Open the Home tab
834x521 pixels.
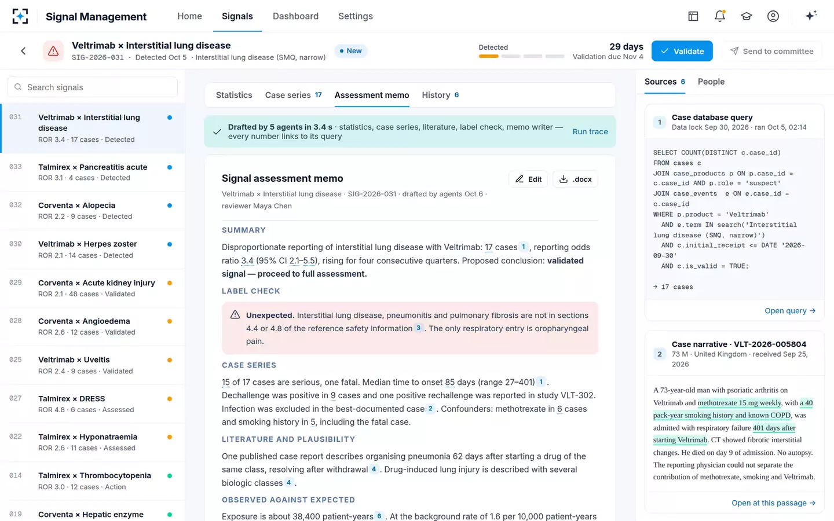[189, 16]
